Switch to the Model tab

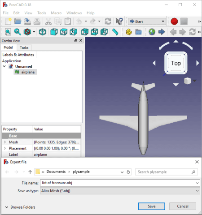point(8,47)
